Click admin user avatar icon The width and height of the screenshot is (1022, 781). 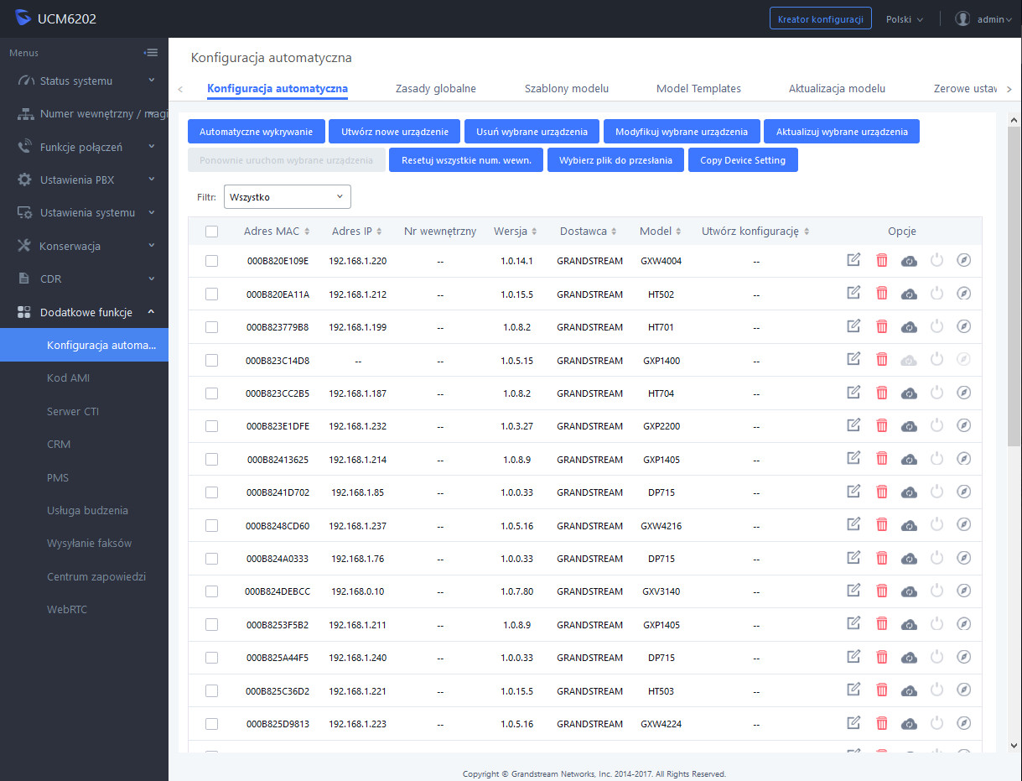[x=962, y=18]
